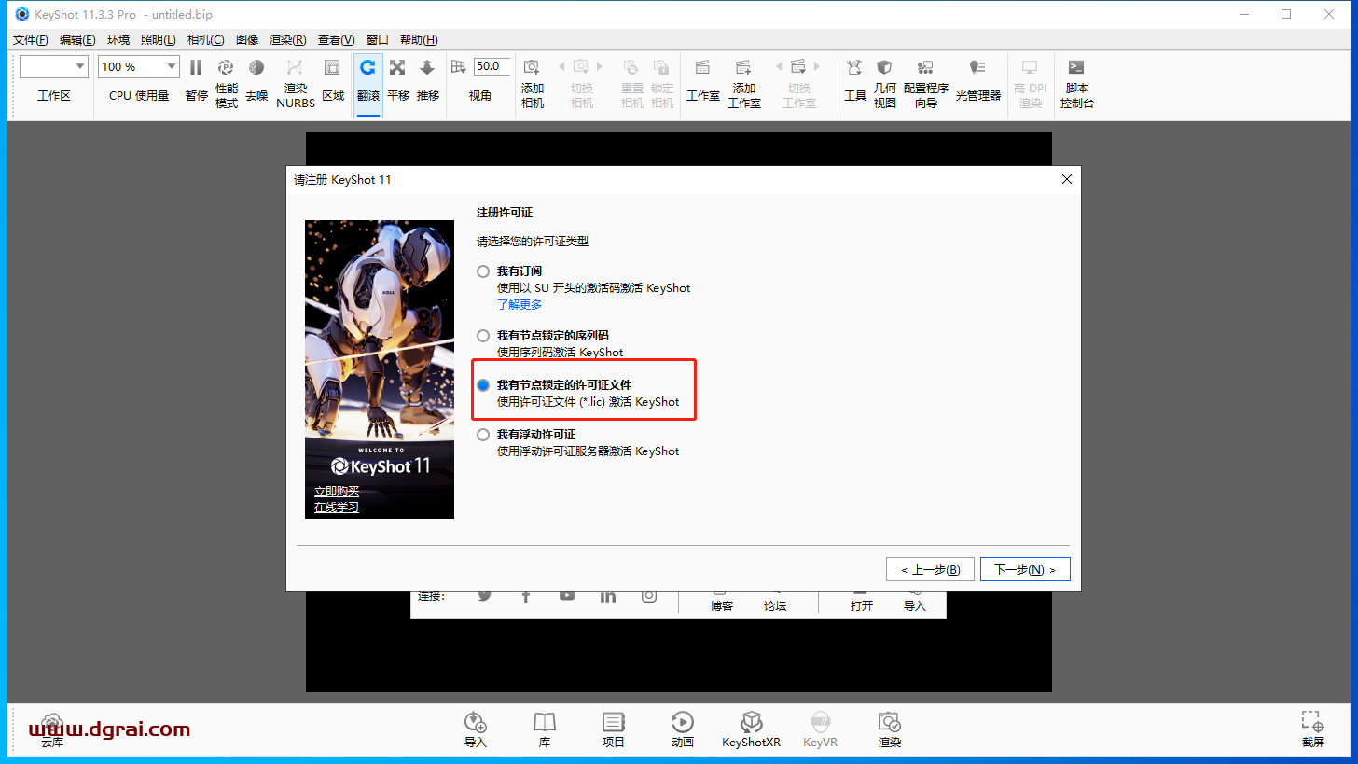Select the 我有订阅 subscription radio option
1358x764 pixels.
(483, 271)
